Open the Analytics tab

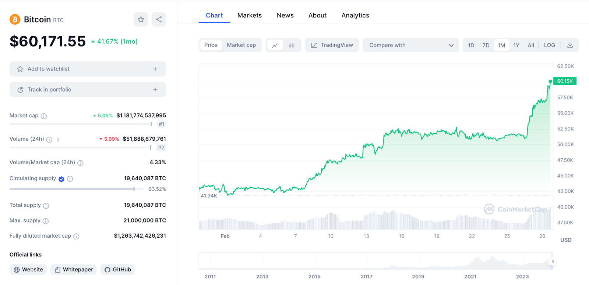point(355,15)
